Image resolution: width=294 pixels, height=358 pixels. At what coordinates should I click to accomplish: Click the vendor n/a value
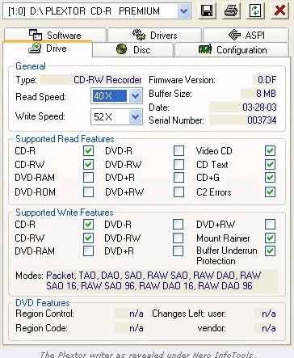pos(269,328)
